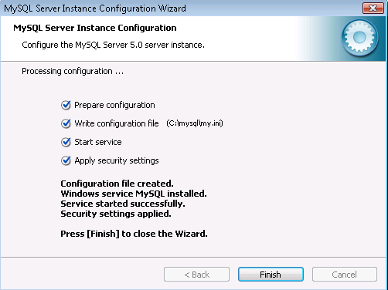Select the Prepare configuration step label
The width and height of the screenshot is (388, 290).
(x=114, y=105)
